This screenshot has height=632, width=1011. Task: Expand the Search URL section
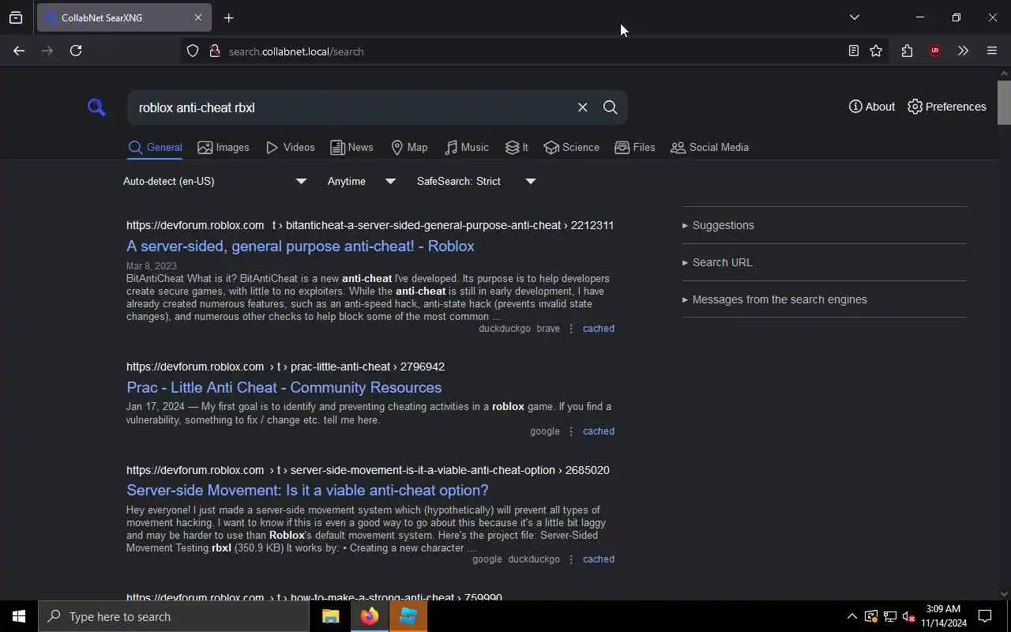coord(824,262)
